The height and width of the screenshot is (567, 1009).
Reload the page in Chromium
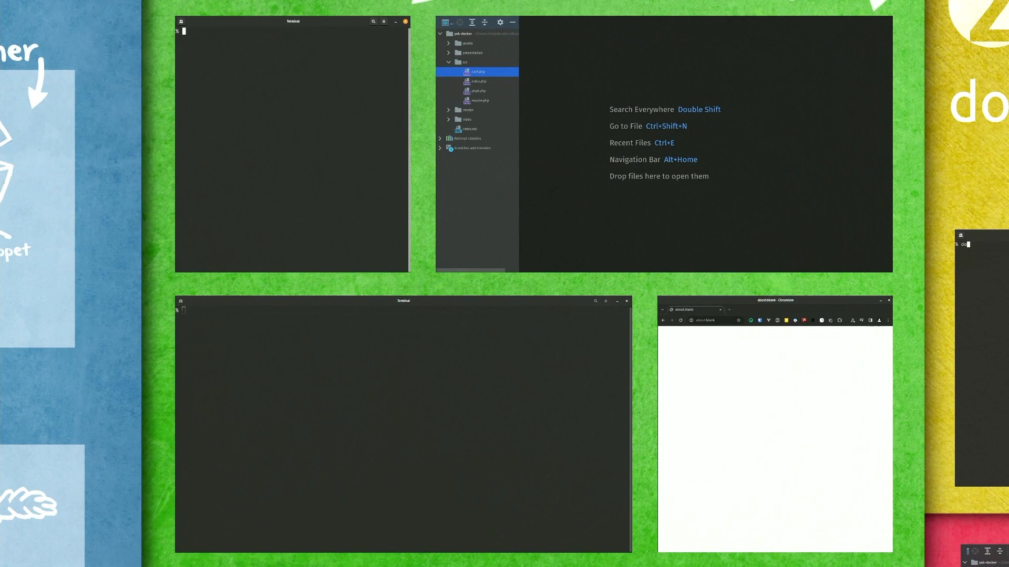point(681,320)
